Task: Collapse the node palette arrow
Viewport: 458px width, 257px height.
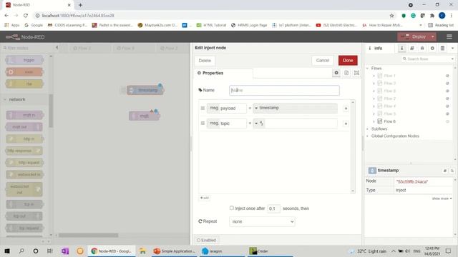Action: pos(57,48)
